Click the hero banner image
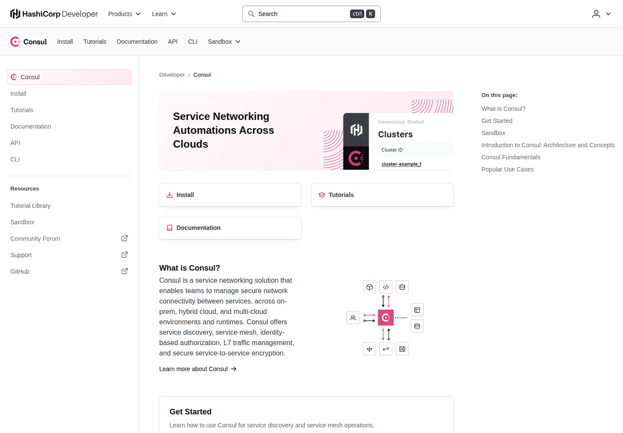The width and height of the screenshot is (623, 433). 306,130
